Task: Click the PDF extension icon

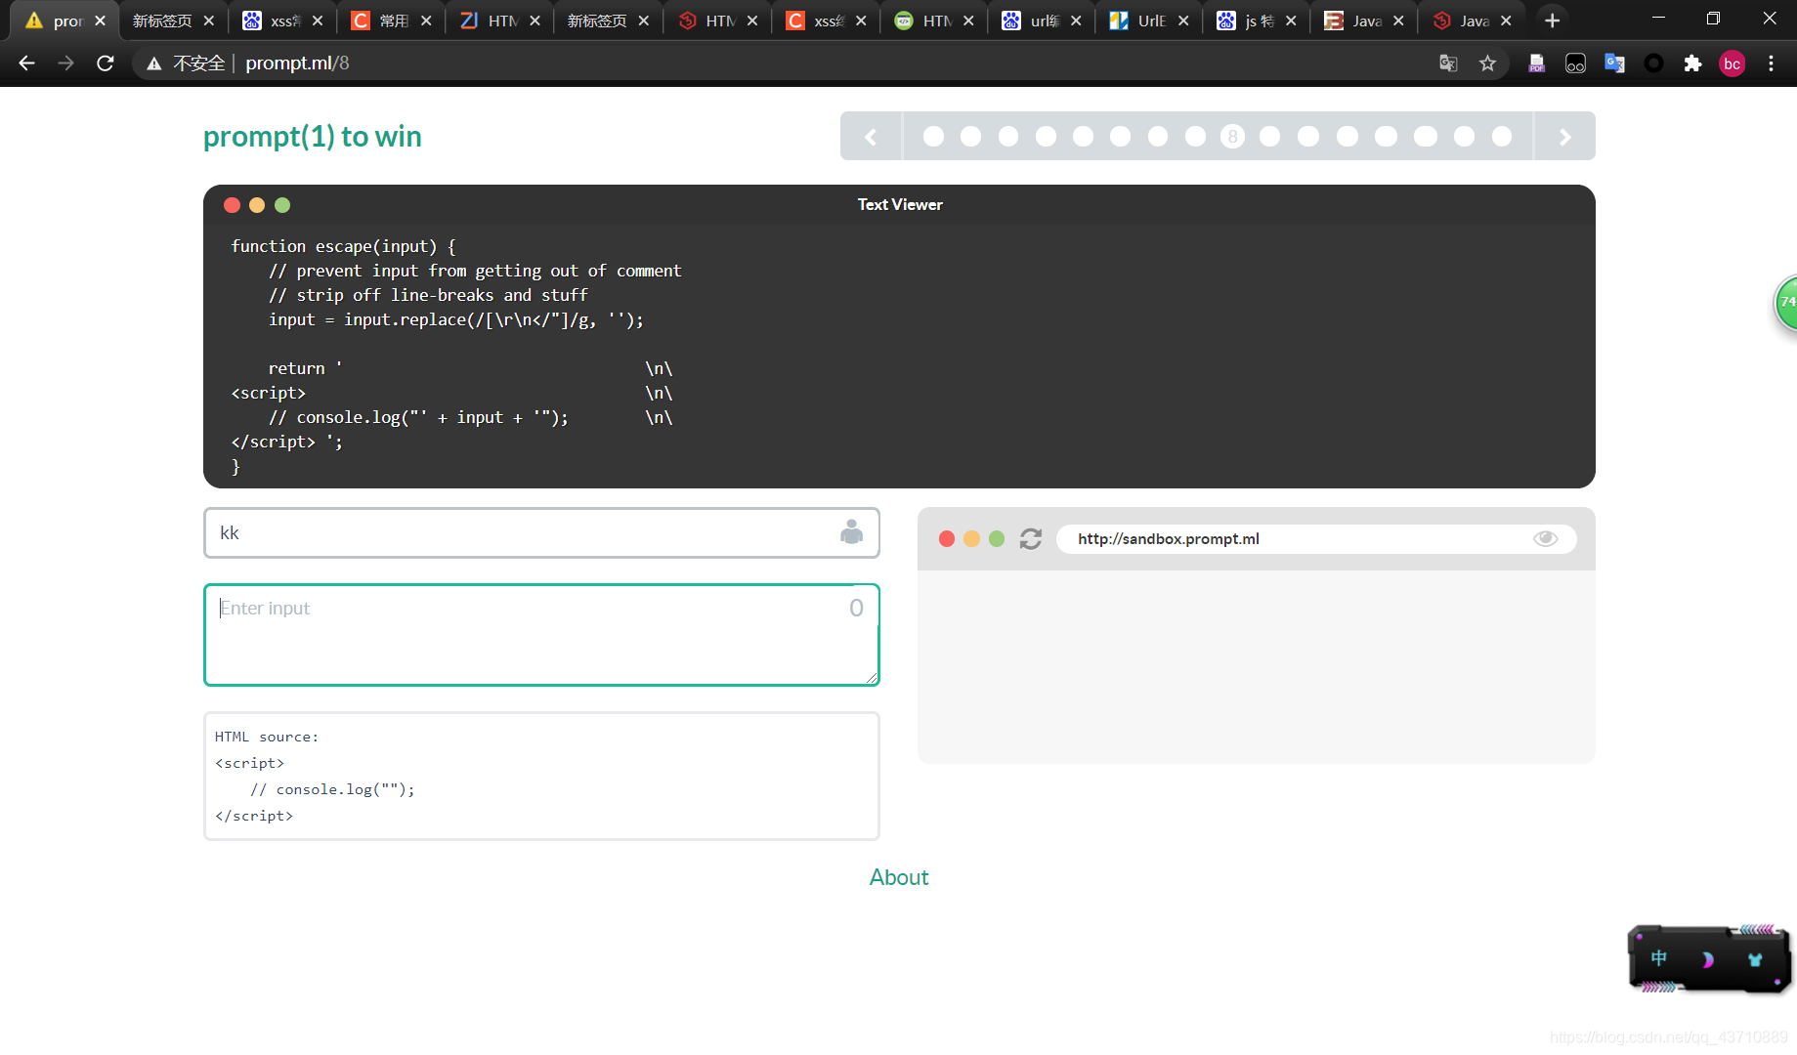Action: click(1536, 63)
